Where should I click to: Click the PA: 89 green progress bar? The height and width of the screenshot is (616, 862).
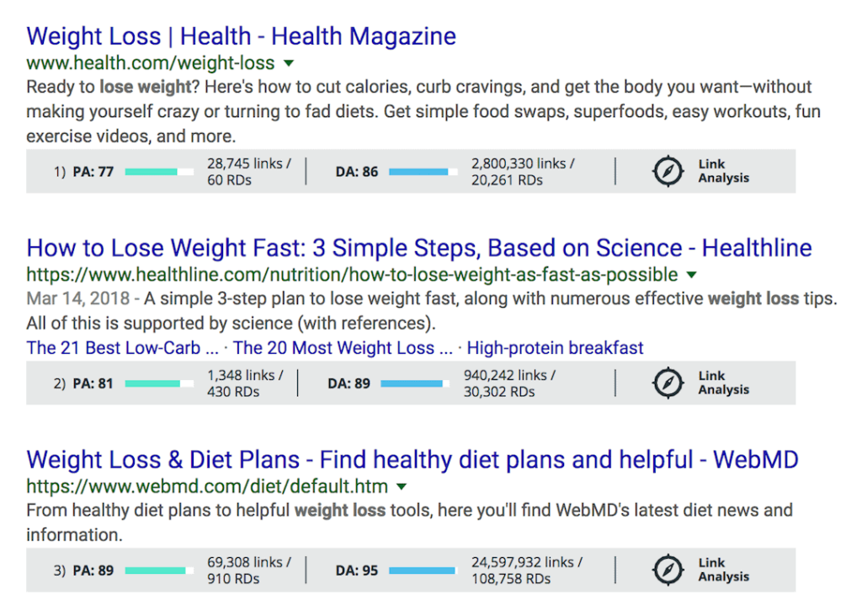pyautogui.click(x=159, y=570)
